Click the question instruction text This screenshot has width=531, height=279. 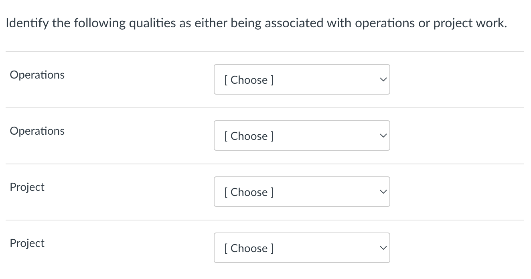[256, 23]
